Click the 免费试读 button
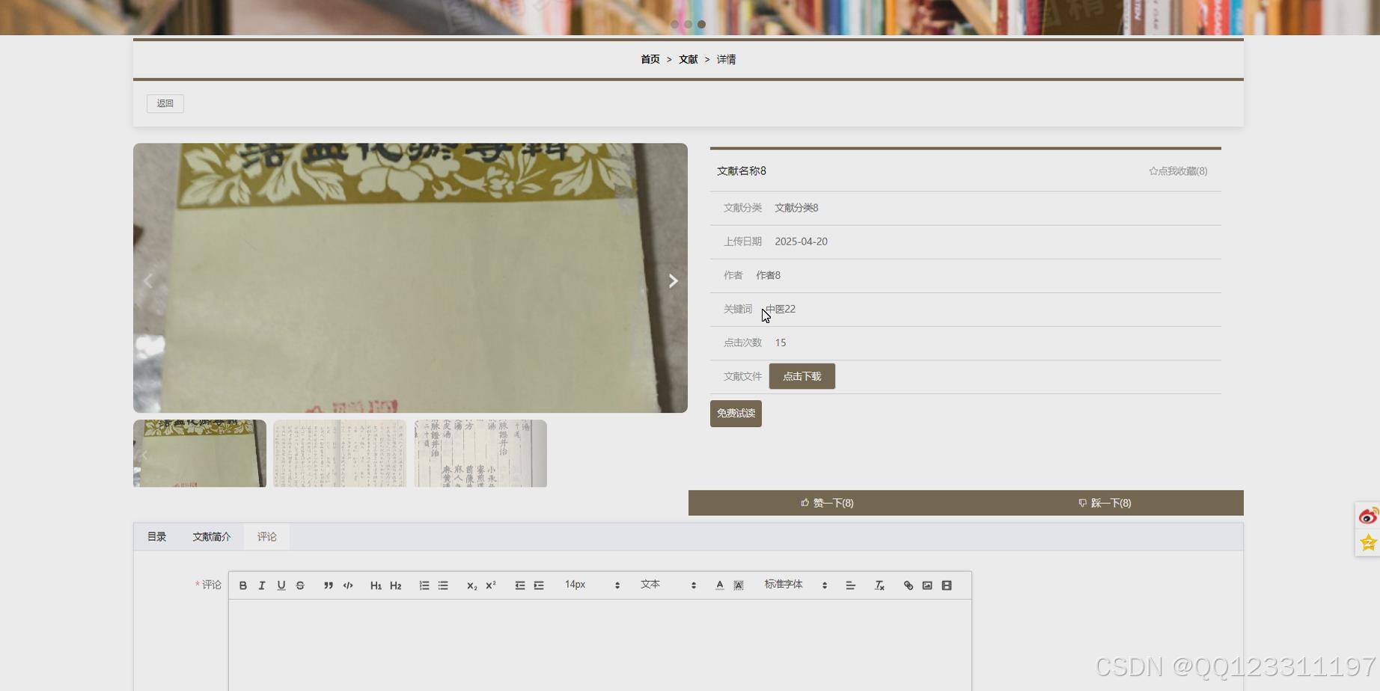 [736, 414]
